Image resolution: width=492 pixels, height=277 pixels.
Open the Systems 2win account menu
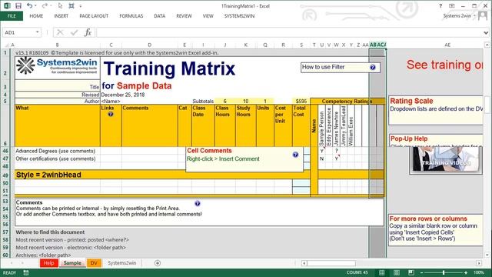(x=459, y=15)
